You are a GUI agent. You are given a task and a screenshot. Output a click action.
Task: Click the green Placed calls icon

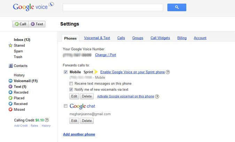tap(11, 98)
